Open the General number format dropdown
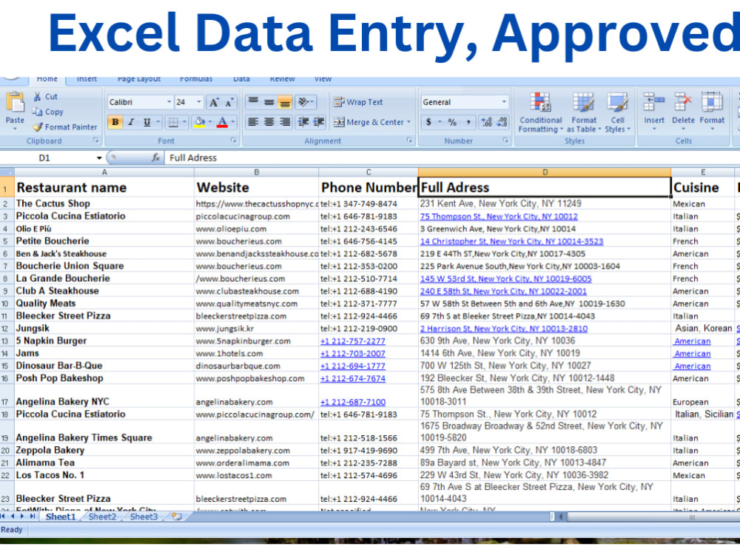The width and height of the screenshot is (740, 555). (x=504, y=101)
